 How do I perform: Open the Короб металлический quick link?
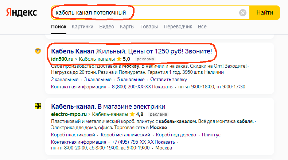[125, 135]
